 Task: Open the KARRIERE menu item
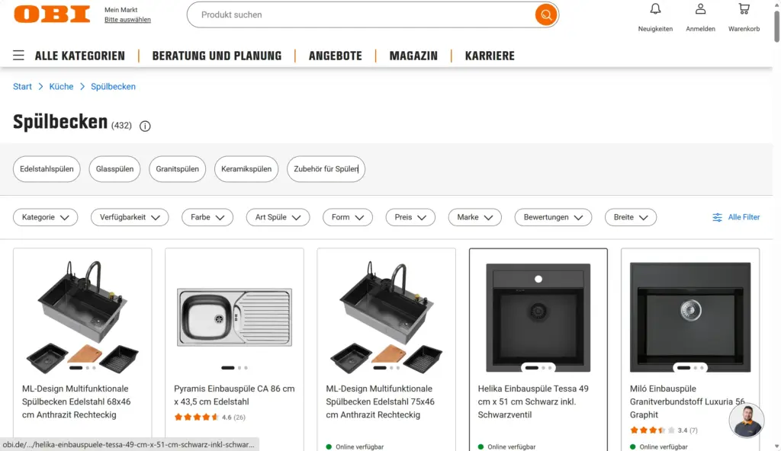pos(490,56)
